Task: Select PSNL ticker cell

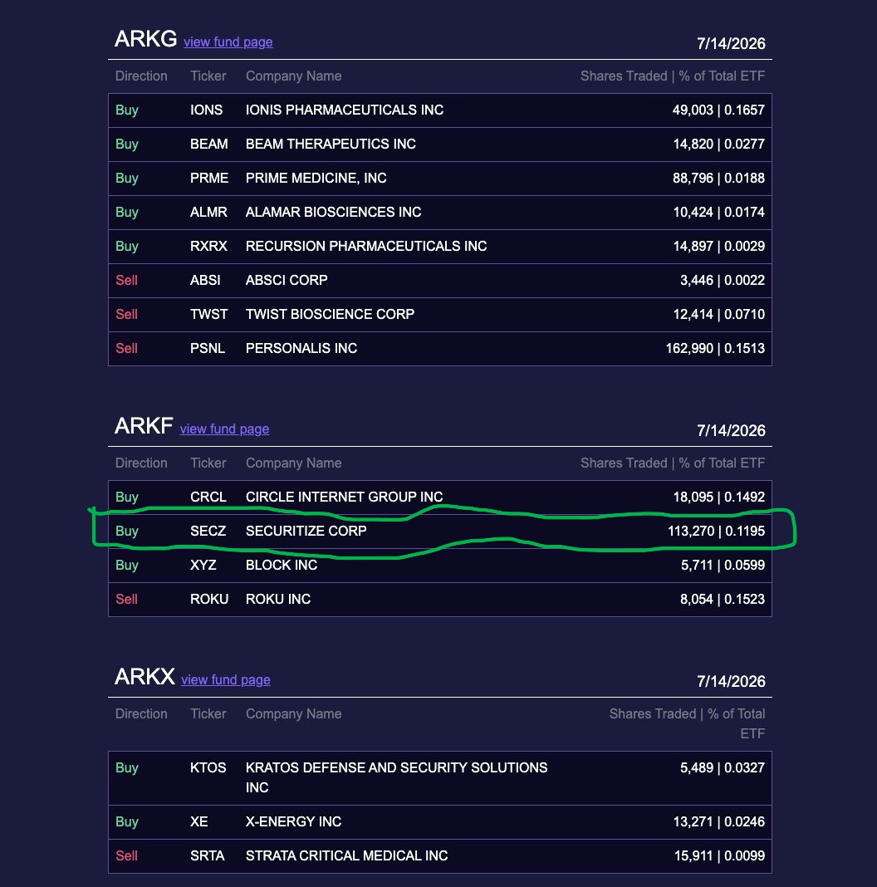Action: (x=208, y=348)
